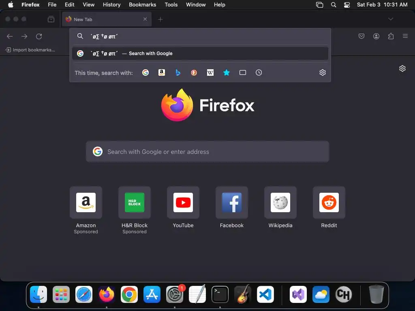The width and height of the screenshot is (415, 311).
Task: Open Firefox View button beside tab
Action: (x=51, y=19)
